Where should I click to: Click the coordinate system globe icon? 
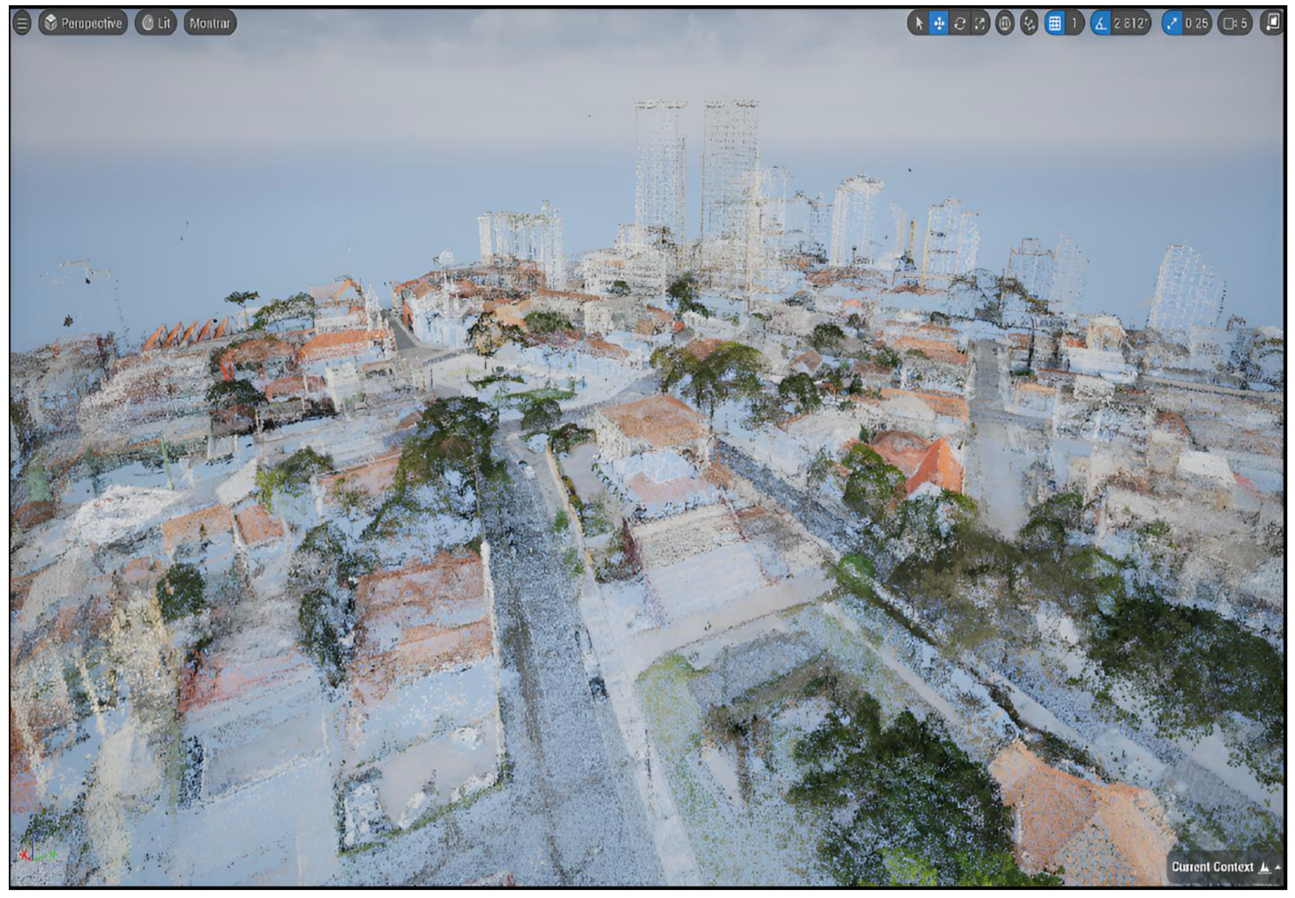pyautogui.click(x=1004, y=23)
